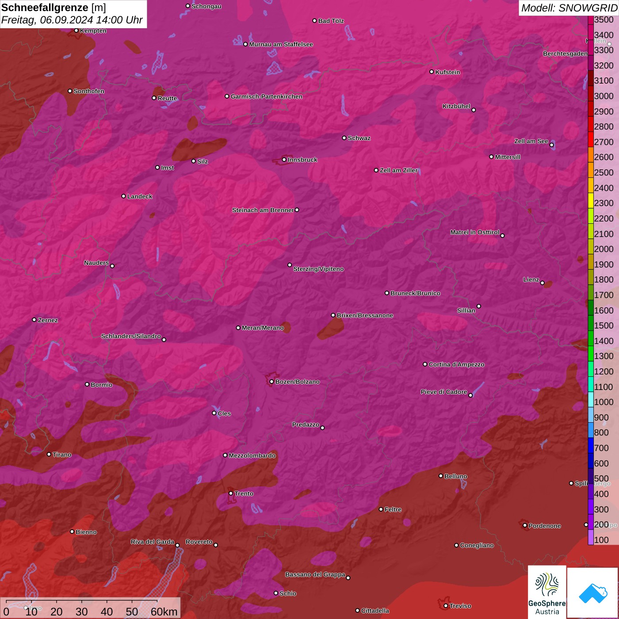Click the Kufstein city marker
Viewport: 619px width, 619px height.
coord(432,72)
